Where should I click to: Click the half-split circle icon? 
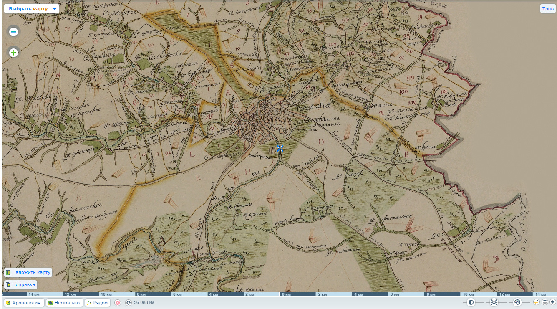pos(544,302)
